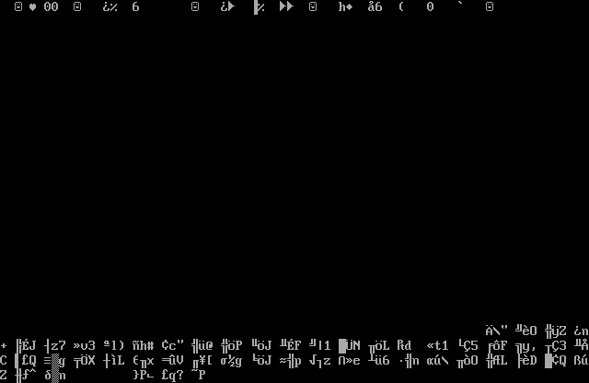Click the '«t1' text group
This screenshot has height=383, width=589.
click(x=437, y=346)
